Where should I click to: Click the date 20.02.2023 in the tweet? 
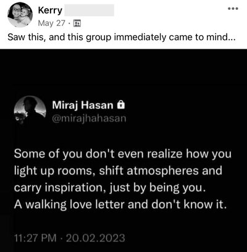point(96,238)
